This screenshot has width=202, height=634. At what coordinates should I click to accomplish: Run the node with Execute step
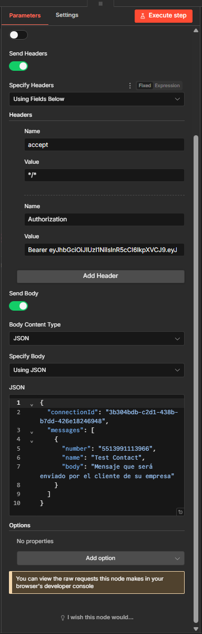(x=163, y=16)
